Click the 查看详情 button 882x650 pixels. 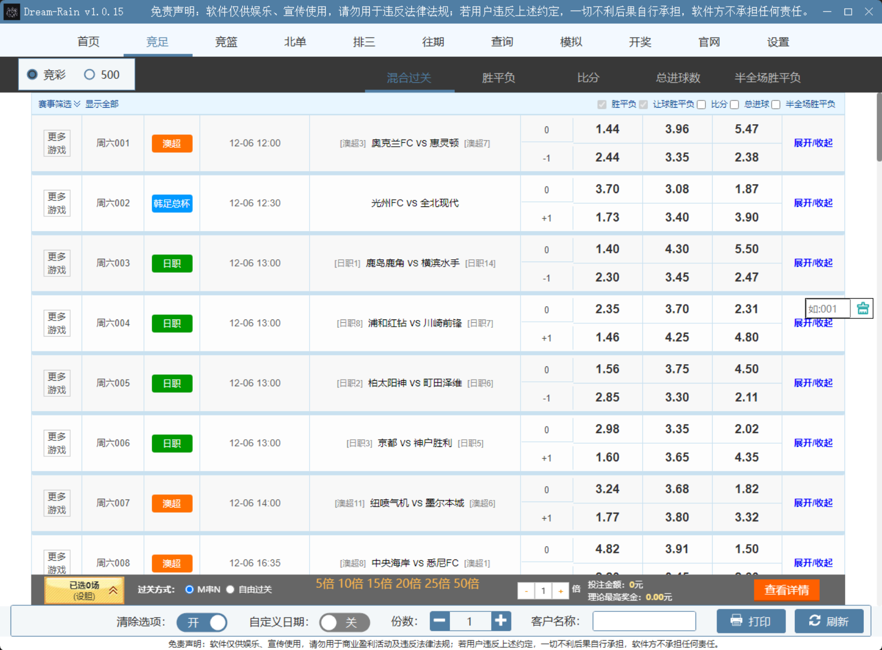[x=786, y=590]
